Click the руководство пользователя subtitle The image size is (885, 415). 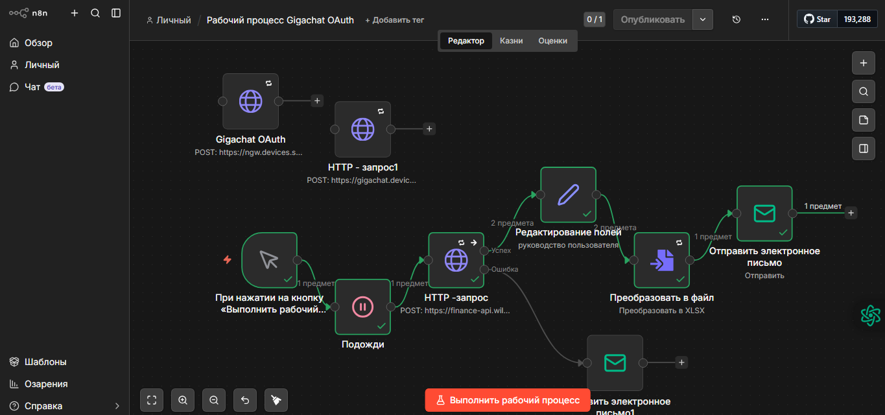[568, 245]
